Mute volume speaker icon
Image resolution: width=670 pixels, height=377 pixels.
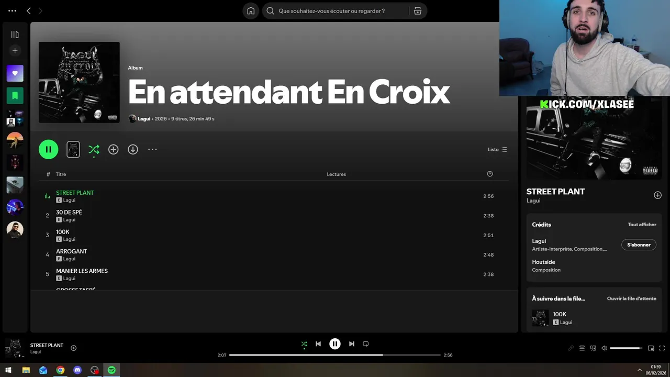tap(604, 348)
